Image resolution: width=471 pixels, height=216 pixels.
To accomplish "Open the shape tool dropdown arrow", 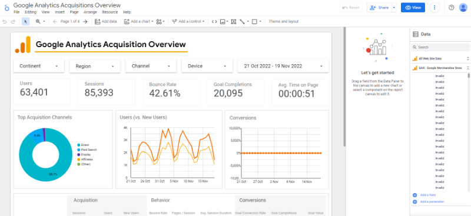I will (260, 22).
